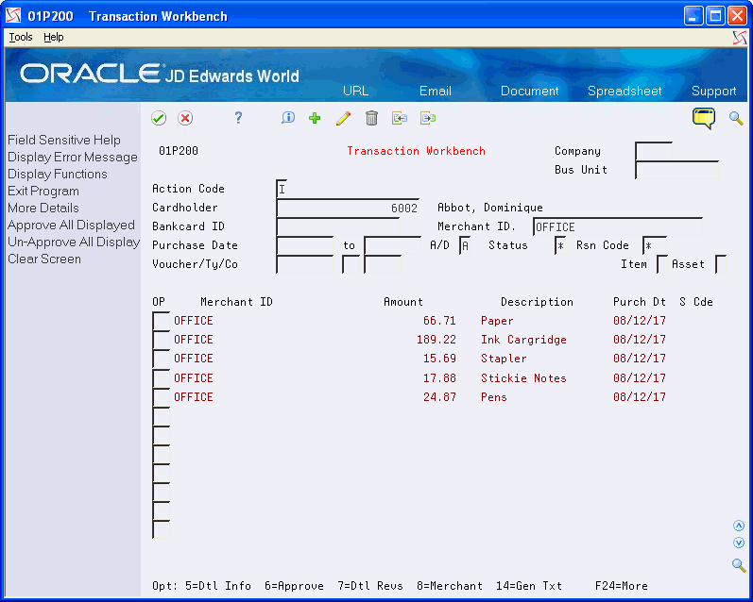The image size is (753, 602).
Task: Select Display Error Message
Action: click(73, 158)
